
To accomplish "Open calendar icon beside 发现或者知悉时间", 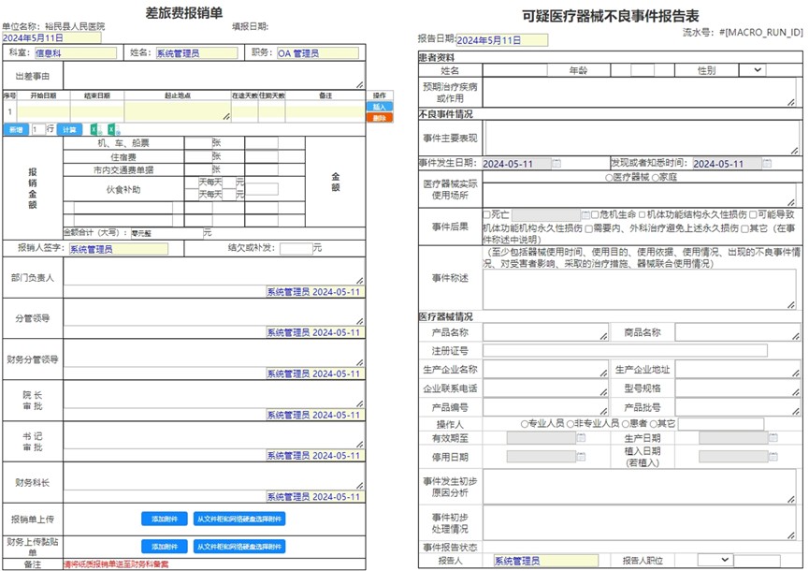I will tap(769, 164).
